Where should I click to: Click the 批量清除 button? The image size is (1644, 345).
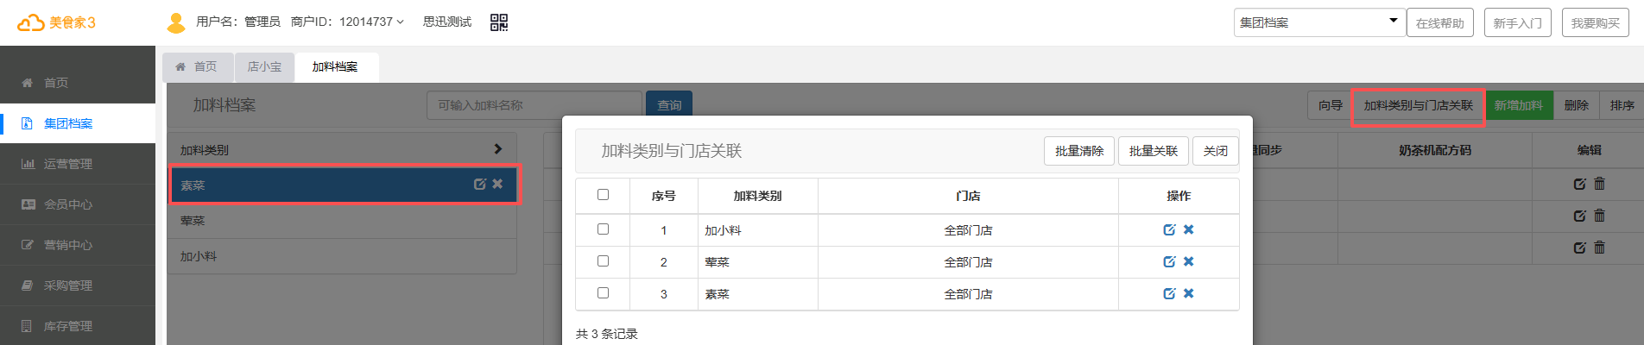pos(1079,151)
